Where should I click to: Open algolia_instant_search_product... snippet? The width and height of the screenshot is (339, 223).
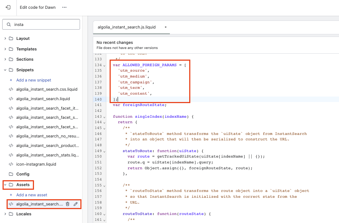(x=47, y=145)
